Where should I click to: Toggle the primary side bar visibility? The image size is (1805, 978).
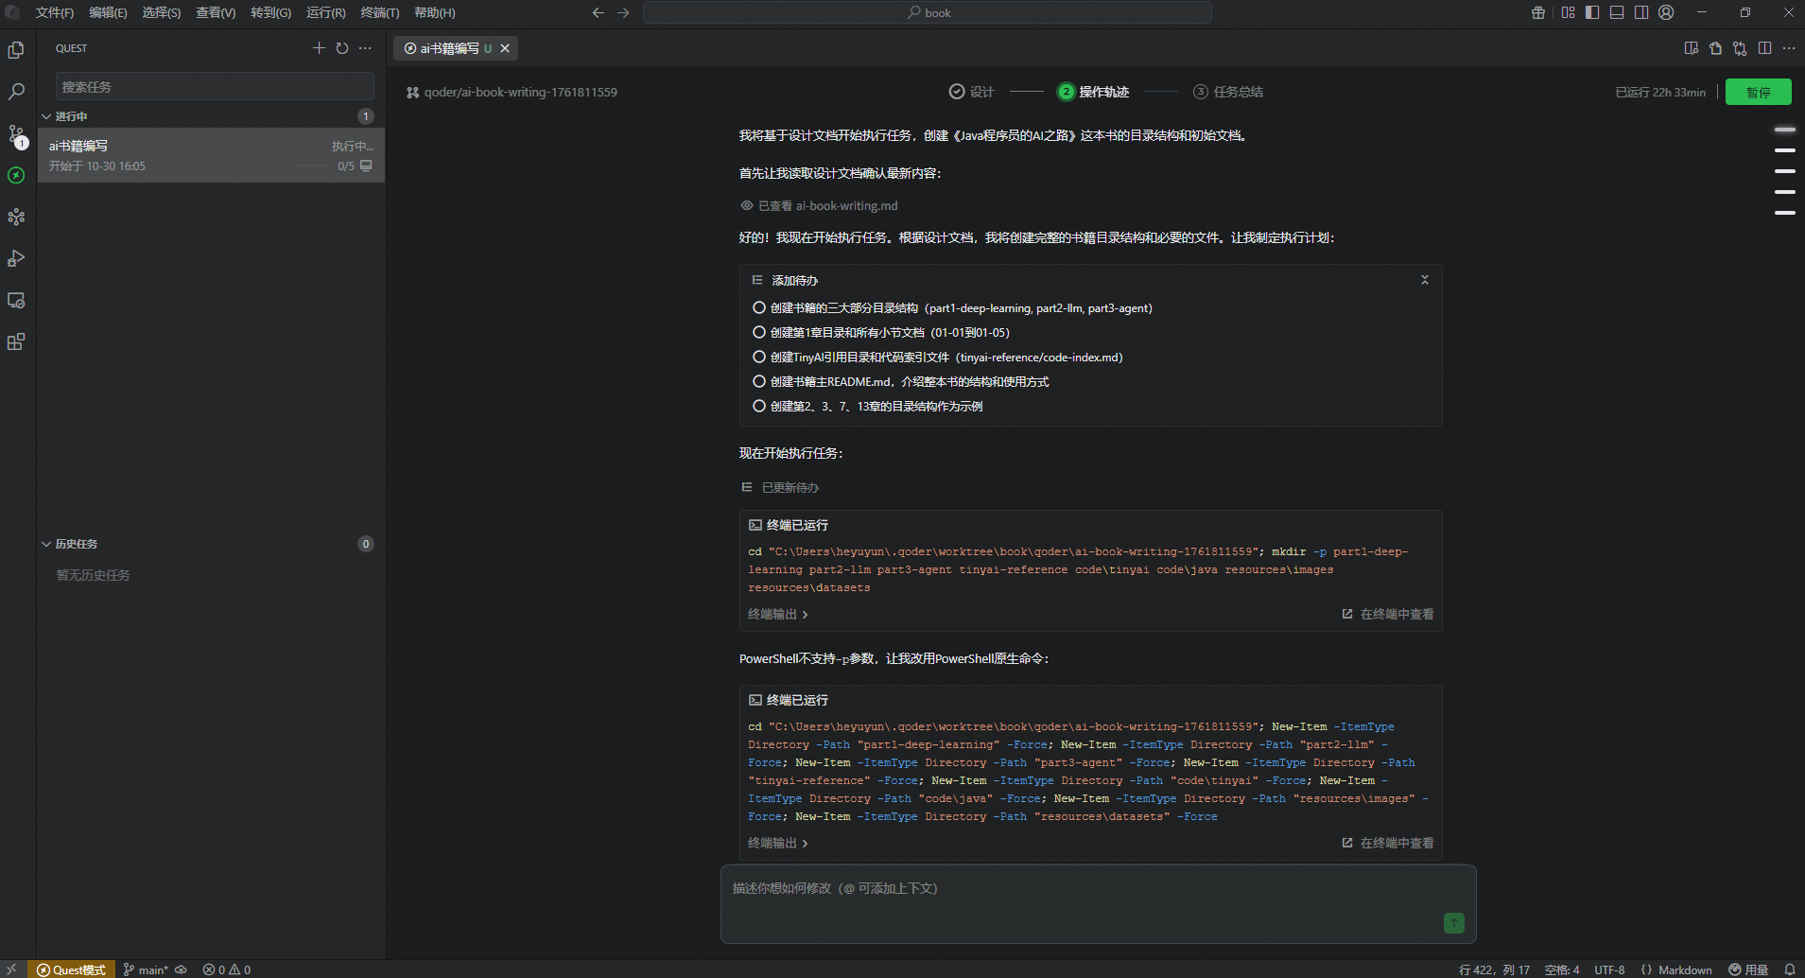coord(1592,12)
